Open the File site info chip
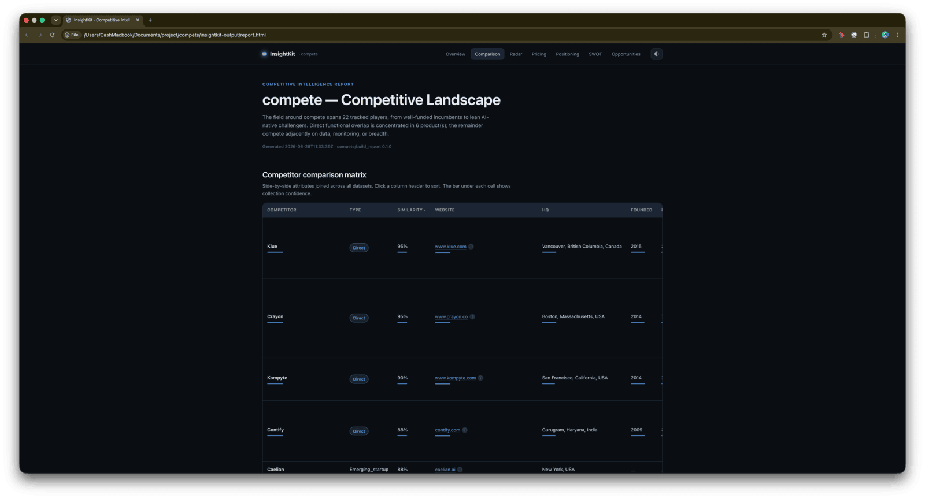Viewport: 925px width, 499px height. point(72,35)
